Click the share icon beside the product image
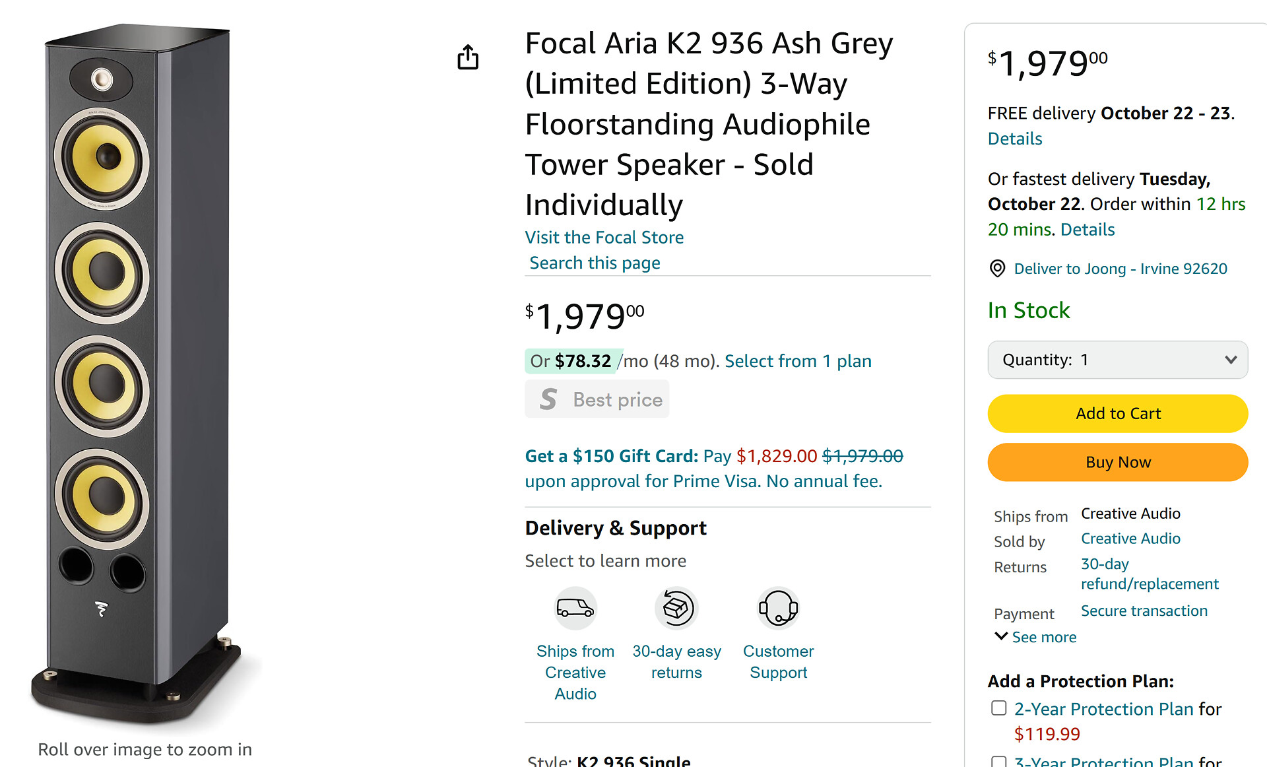Screen dimensions: 1267x767 pyautogui.click(x=468, y=57)
